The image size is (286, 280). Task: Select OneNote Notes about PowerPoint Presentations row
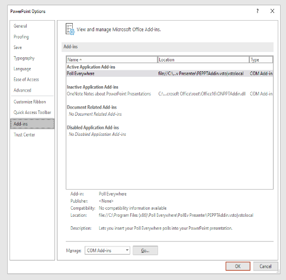click(x=169, y=94)
